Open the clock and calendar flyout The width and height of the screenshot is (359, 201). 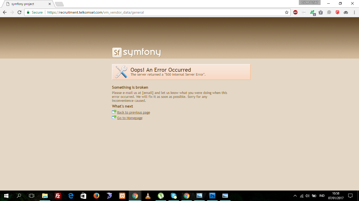pyautogui.click(x=336, y=196)
